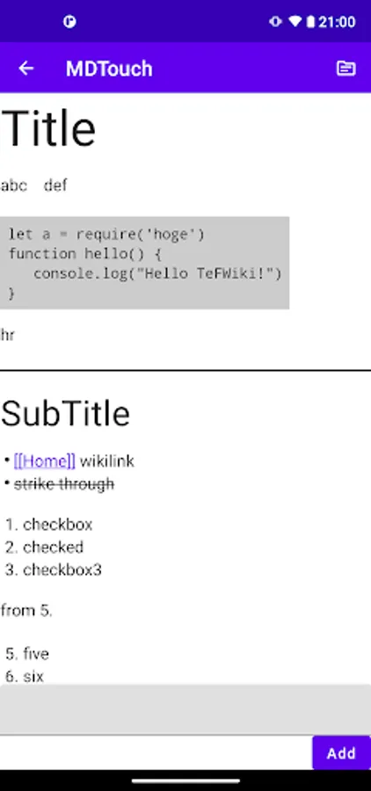This screenshot has width=371, height=791.
Task: Tap the 'hr' paragraph text
Action: coord(8,335)
